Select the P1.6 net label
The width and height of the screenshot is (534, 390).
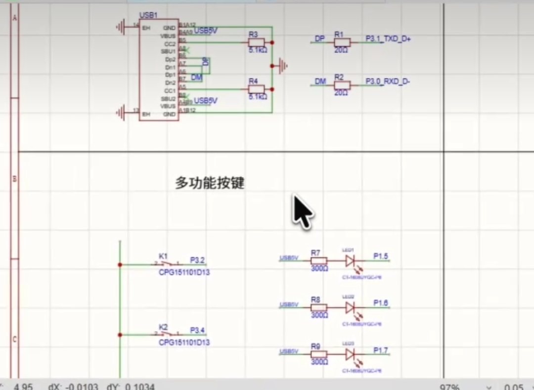[381, 303]
